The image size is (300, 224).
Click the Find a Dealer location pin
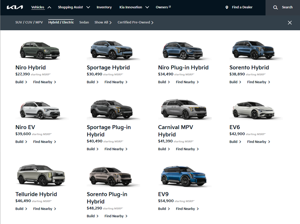227,7
